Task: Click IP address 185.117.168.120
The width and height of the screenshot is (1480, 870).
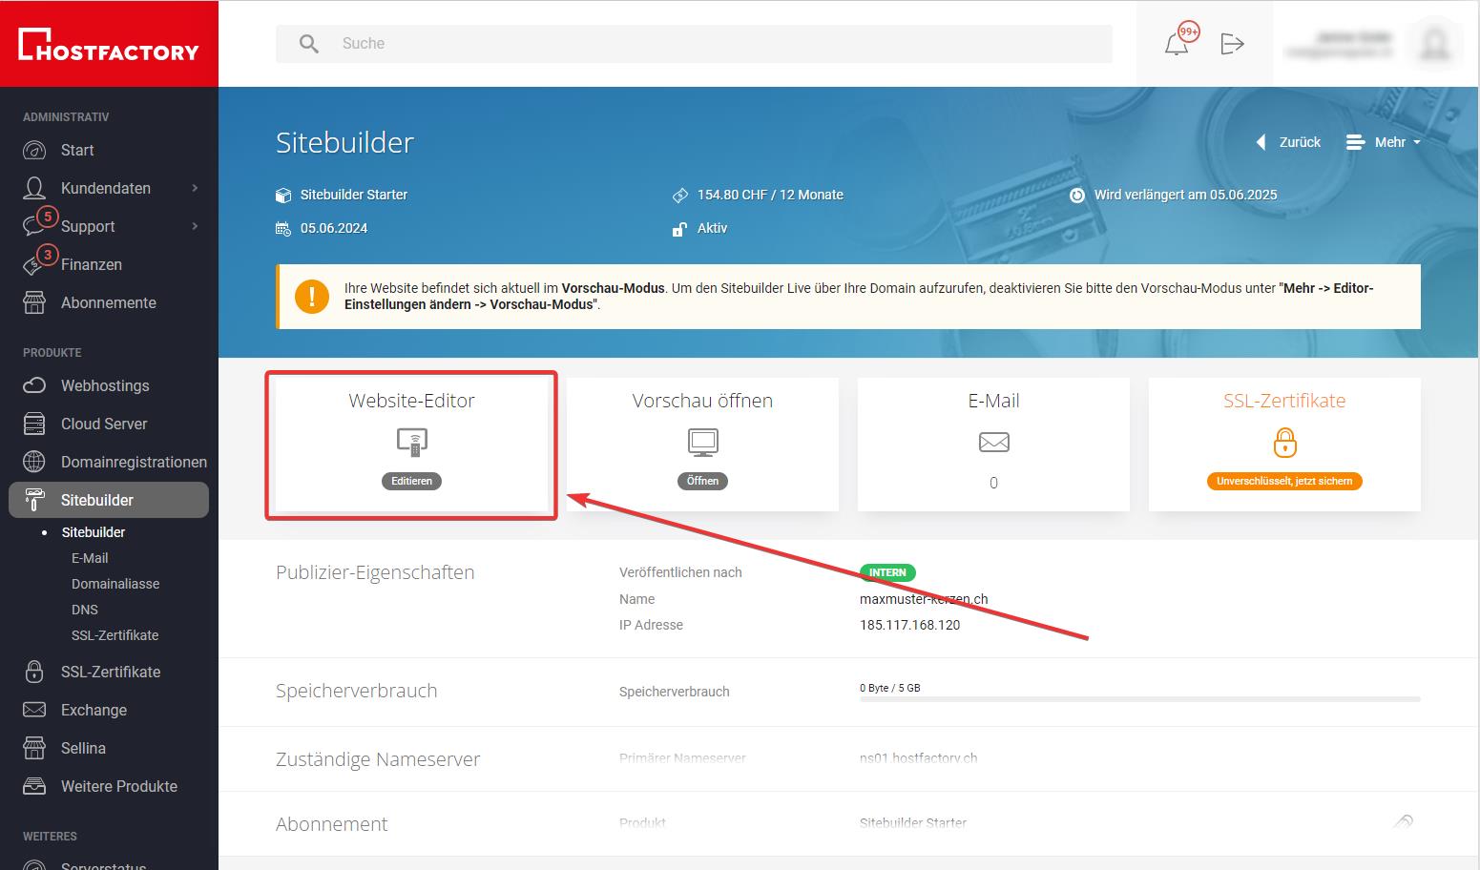Action: (909, 625)
